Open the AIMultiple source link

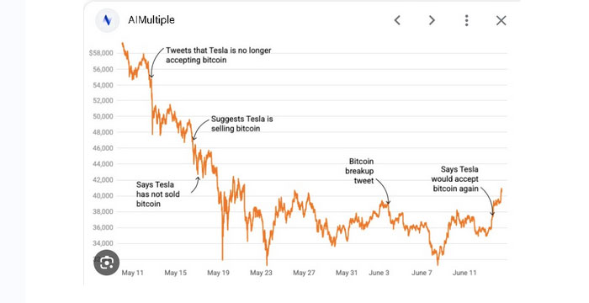151,20
